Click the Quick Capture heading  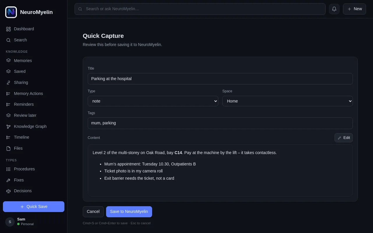[x=103, y=36]
